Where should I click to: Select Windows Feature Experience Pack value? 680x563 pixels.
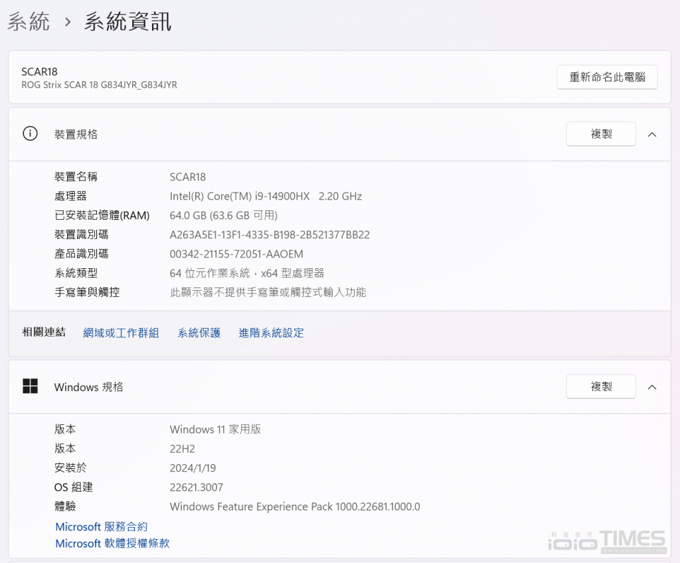(295, 507)
